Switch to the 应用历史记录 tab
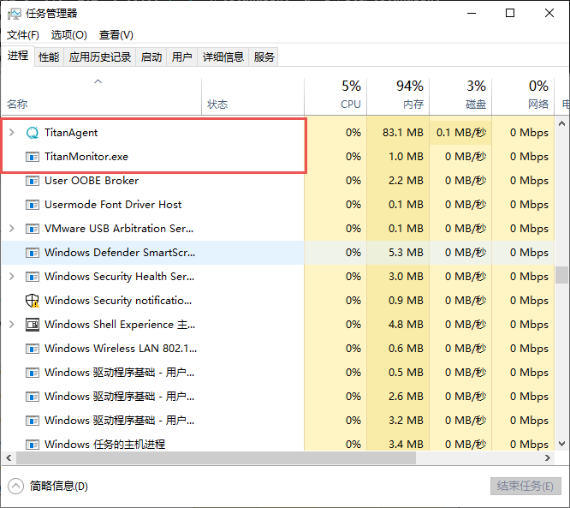 point(99,57)
